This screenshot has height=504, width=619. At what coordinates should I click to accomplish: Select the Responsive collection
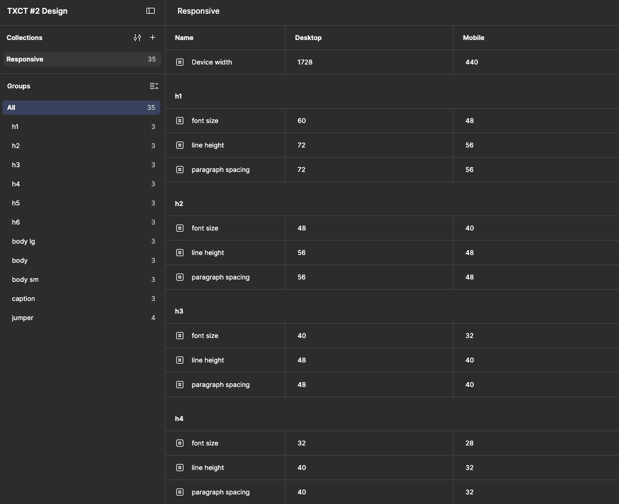click(x=82, y=59)
